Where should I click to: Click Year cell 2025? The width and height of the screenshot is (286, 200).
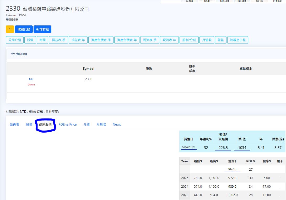[x=185, y=178]
